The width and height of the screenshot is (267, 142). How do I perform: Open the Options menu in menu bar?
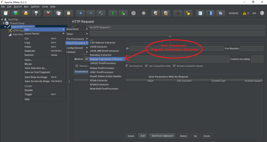click(x=35, y=7)
